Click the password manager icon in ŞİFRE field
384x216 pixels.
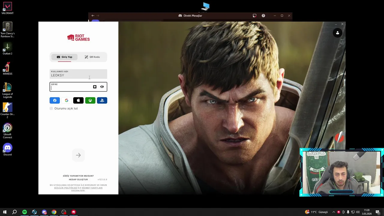tap(95, 87)
